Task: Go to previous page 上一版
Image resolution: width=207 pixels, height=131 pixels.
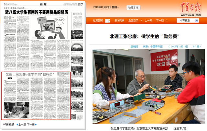Action: click(x=22, y=124)
